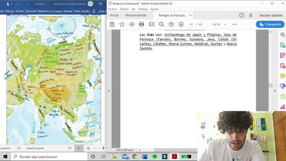Open touch mode dropdown arrow in Word
The width and height of the screenshot is (286, 161).
pos(12,4)
